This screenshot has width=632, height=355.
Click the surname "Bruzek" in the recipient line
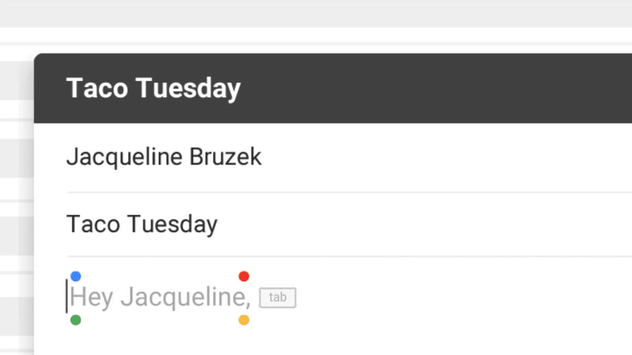[226, 157]
